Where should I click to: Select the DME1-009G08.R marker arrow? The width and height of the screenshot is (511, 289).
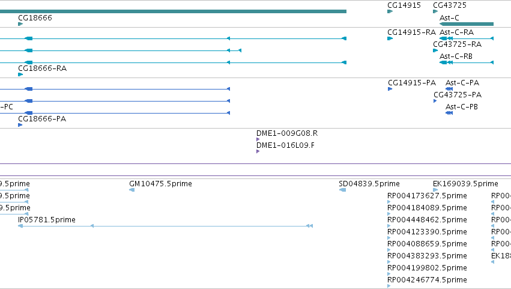click(258, 139)
